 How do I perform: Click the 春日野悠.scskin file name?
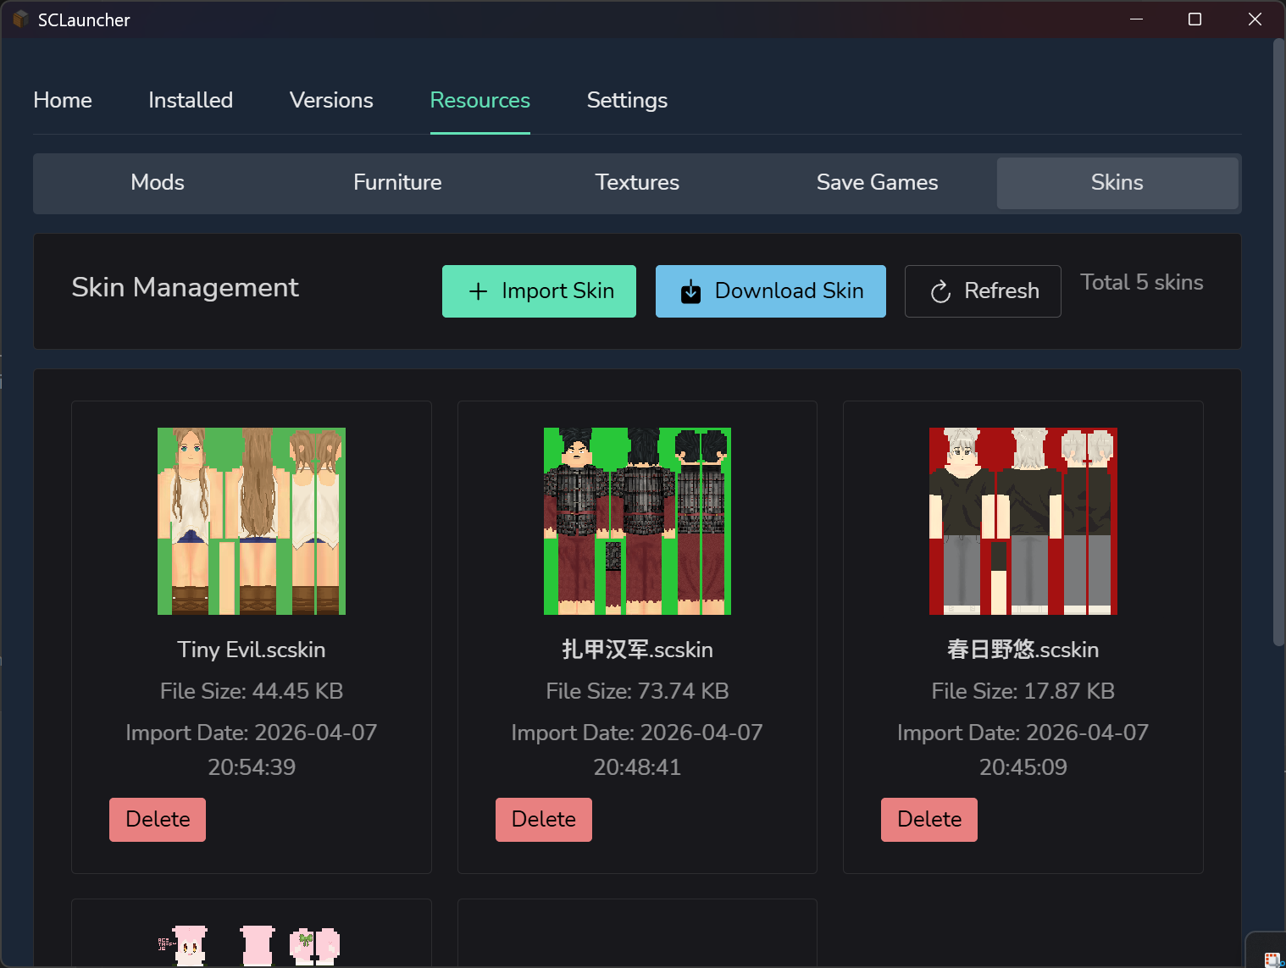tap(1023, 650)
